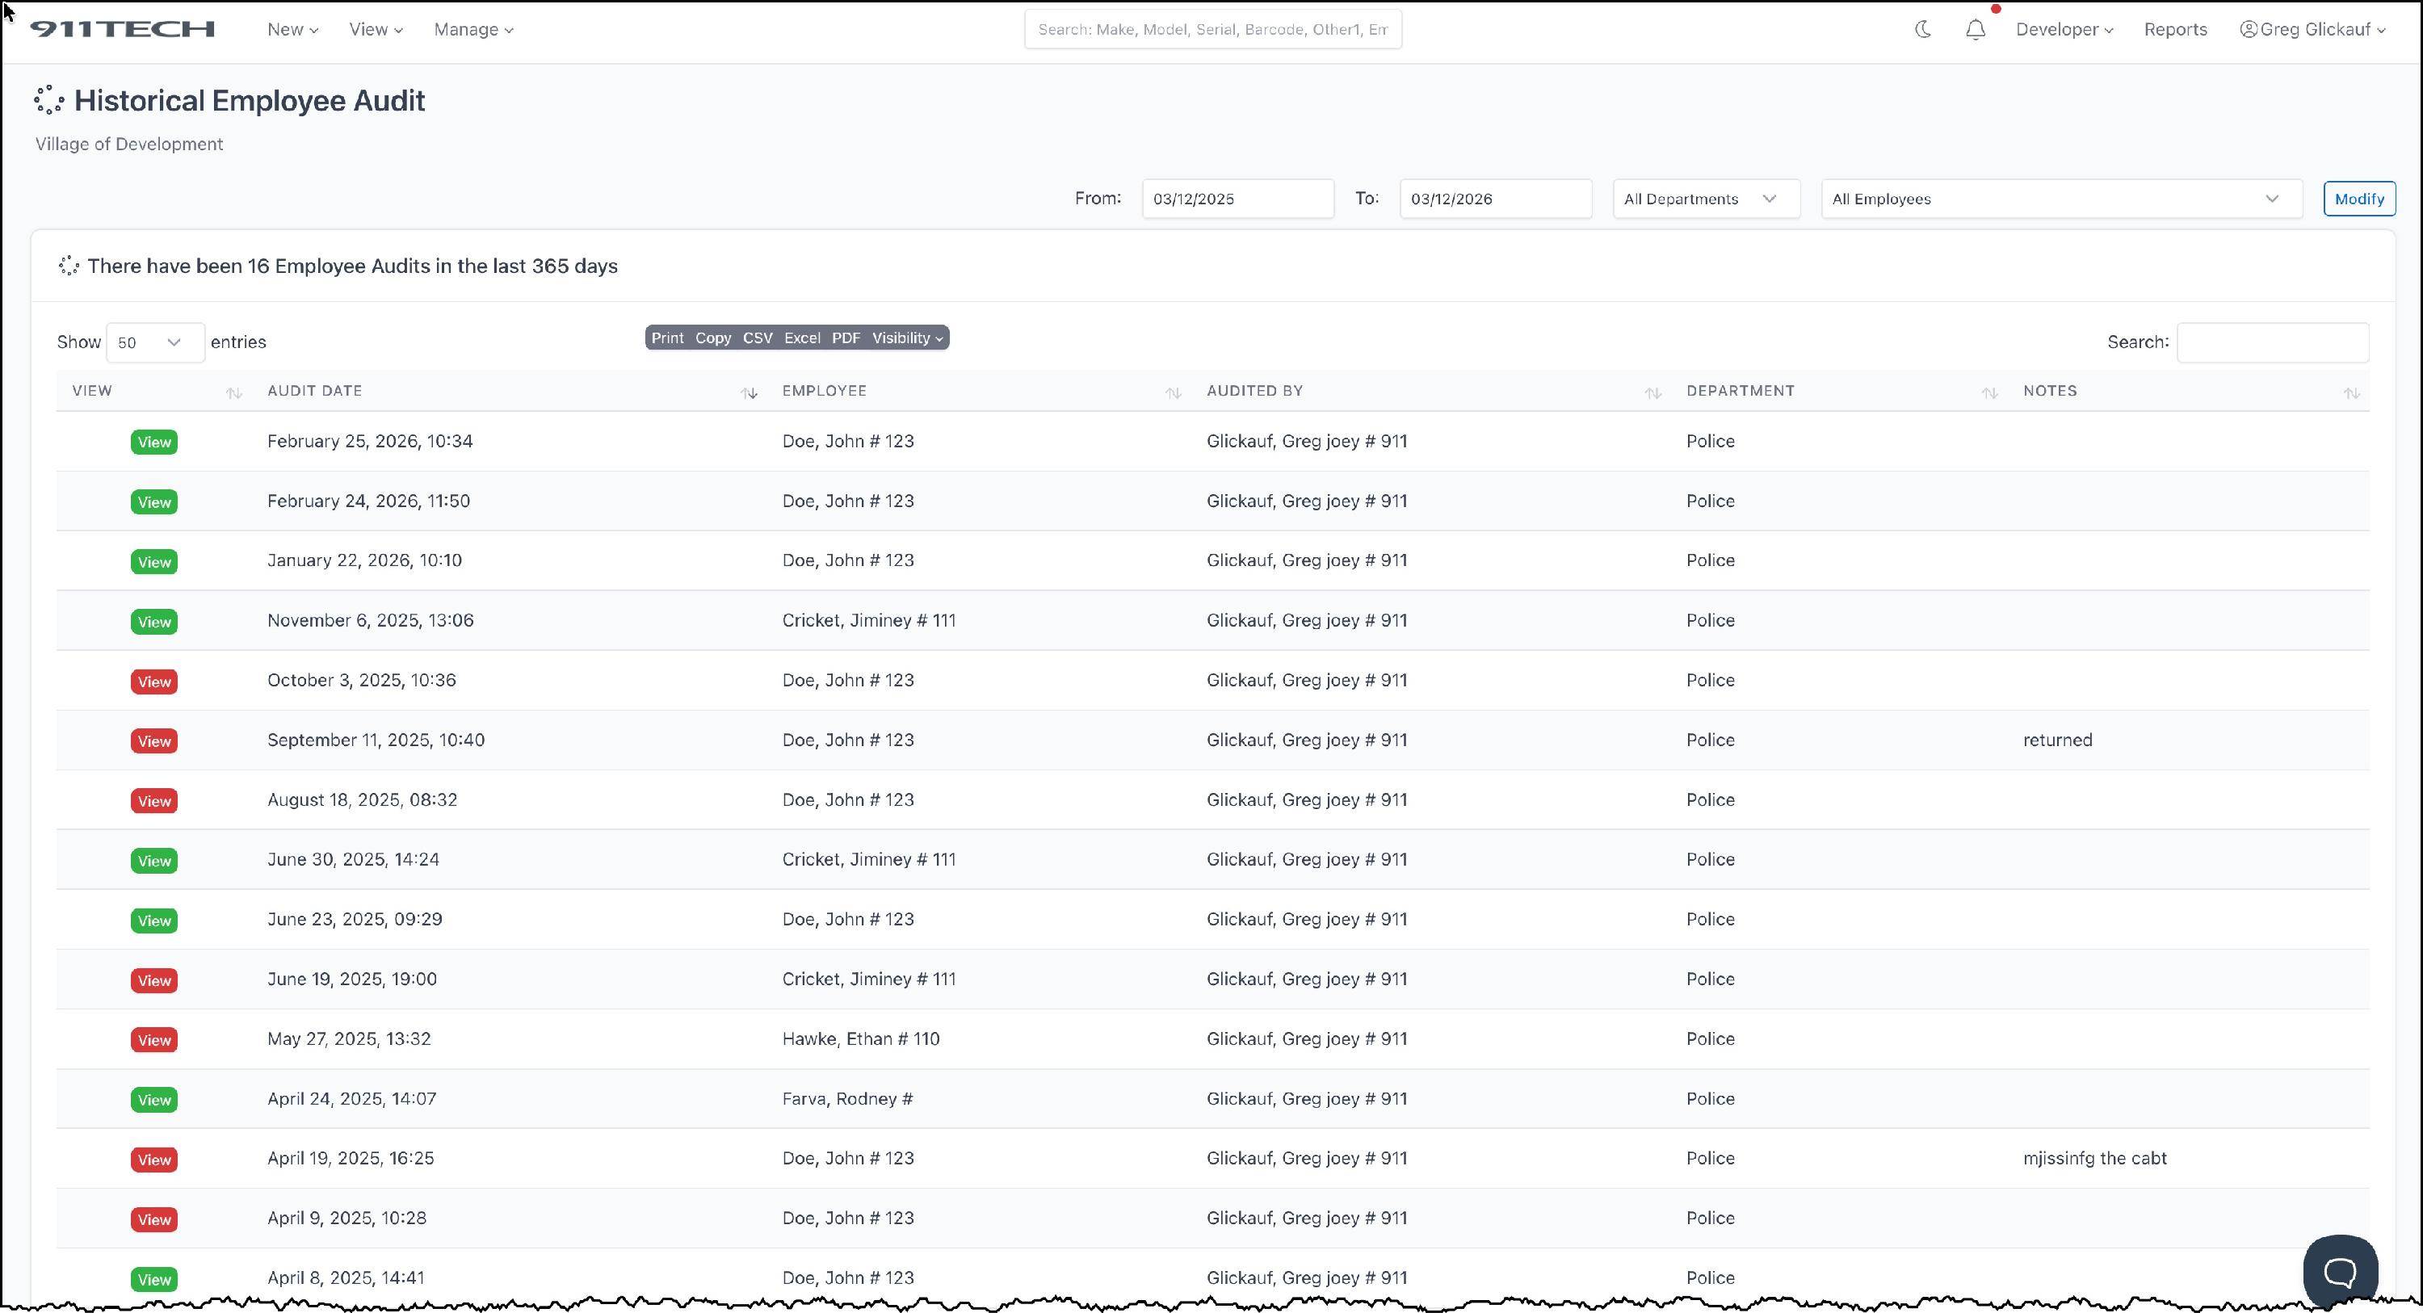Export the table as PDF
The image size is (2423, 1313).
[x=846, y=338]
